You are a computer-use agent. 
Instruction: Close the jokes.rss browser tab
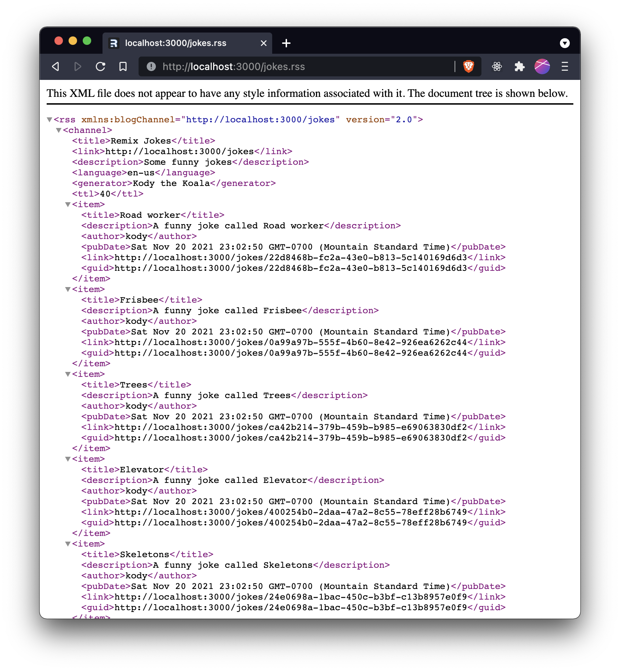point(263,43)
